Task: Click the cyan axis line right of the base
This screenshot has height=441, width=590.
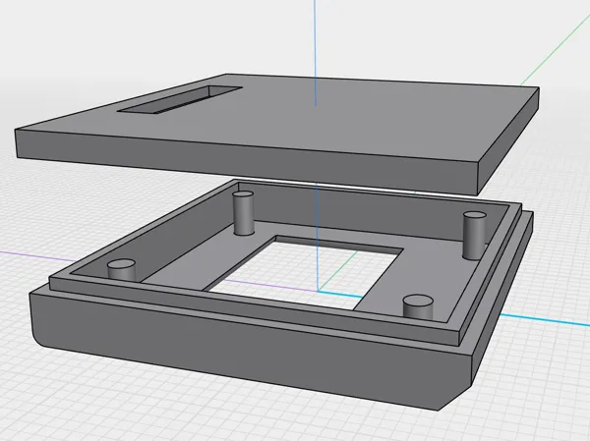Action: (545, 319)
